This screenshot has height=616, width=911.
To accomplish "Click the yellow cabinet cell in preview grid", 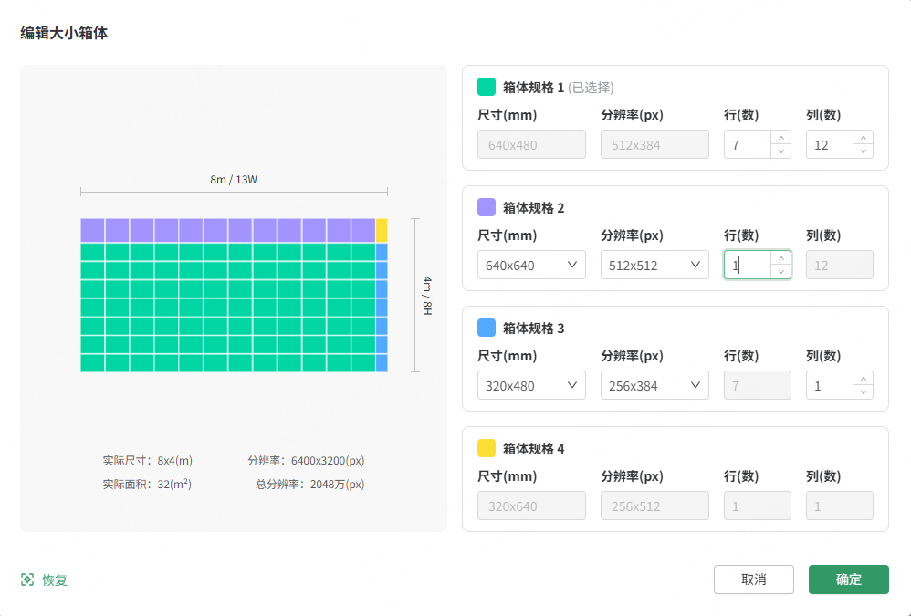I will 382,230.
